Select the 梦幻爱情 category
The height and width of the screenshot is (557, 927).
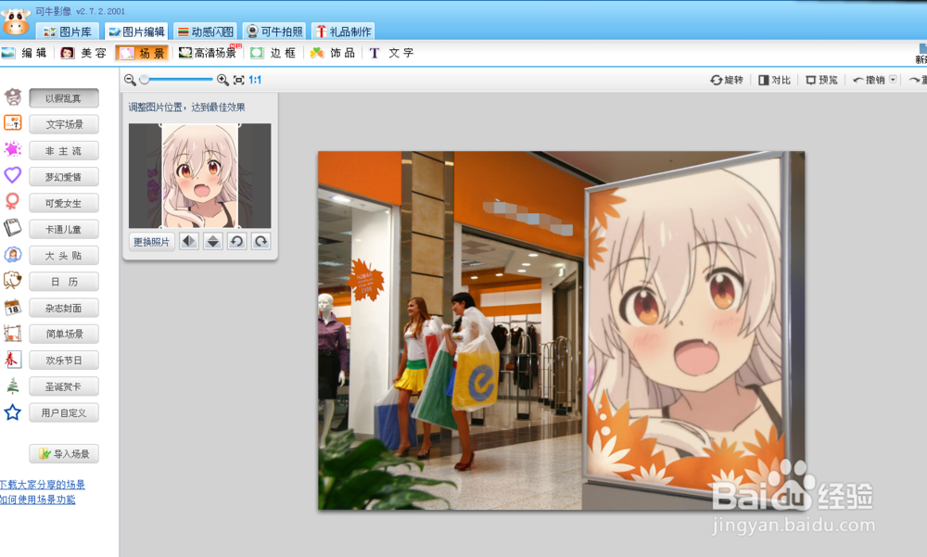coord(64,177)
